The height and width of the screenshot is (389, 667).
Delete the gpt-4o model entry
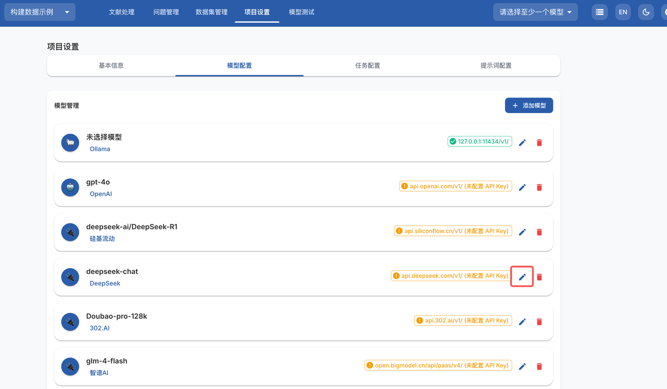[x=539, y=187]
